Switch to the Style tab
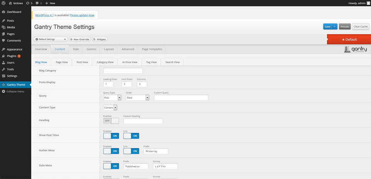Screen dimensions: 371x179 point(76,49)
